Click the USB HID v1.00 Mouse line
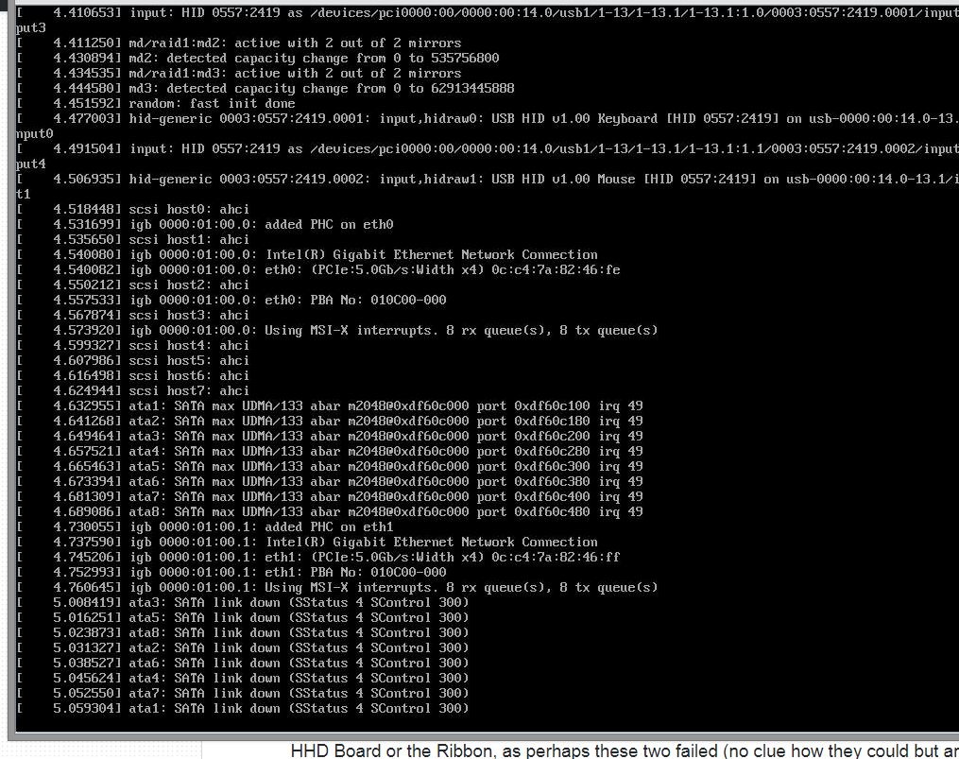 point(488,180)
